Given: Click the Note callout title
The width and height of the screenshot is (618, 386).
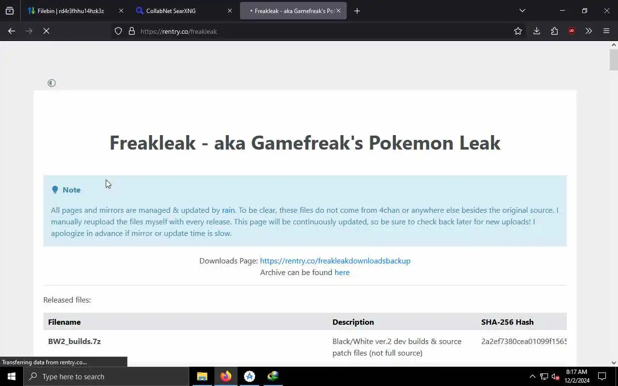Looking at the screenshot, I should [71, 190].
